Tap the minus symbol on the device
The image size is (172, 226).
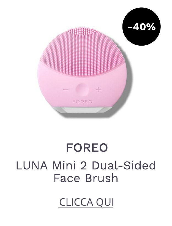click(x=66, y=90)
